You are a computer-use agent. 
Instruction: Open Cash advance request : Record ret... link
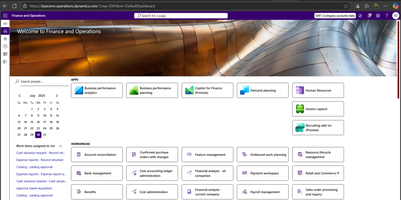click(x=41, y=153)
